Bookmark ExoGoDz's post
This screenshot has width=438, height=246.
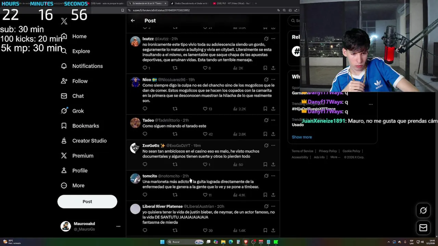(265, 164)
